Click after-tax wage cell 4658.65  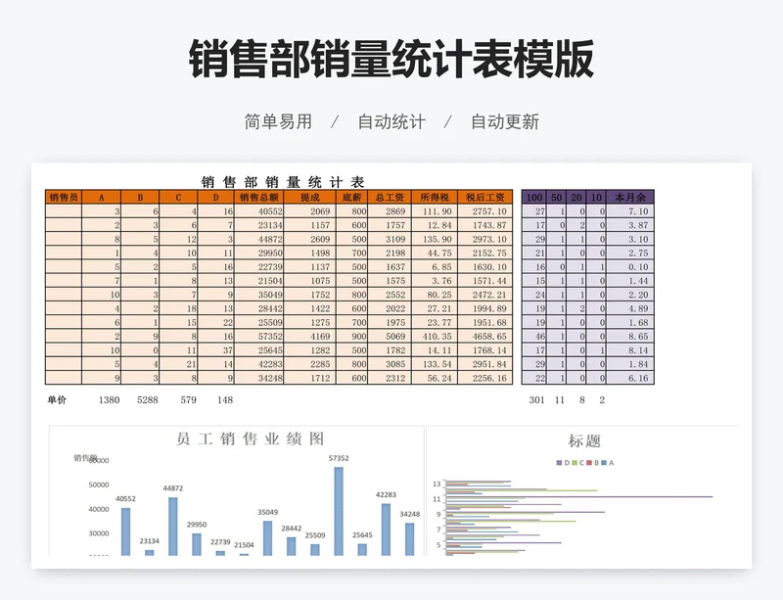(484, 337)
